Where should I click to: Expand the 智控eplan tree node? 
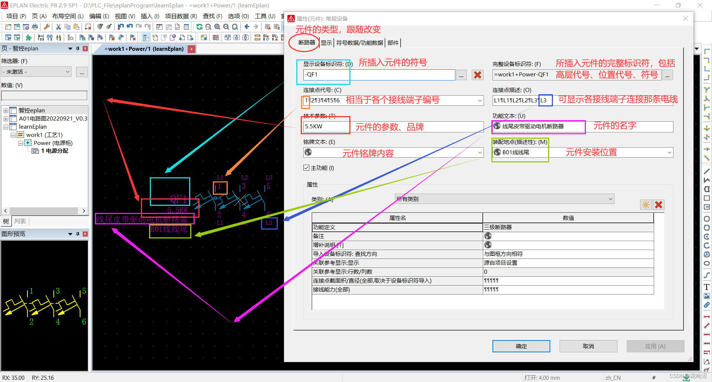coord(6,111)
